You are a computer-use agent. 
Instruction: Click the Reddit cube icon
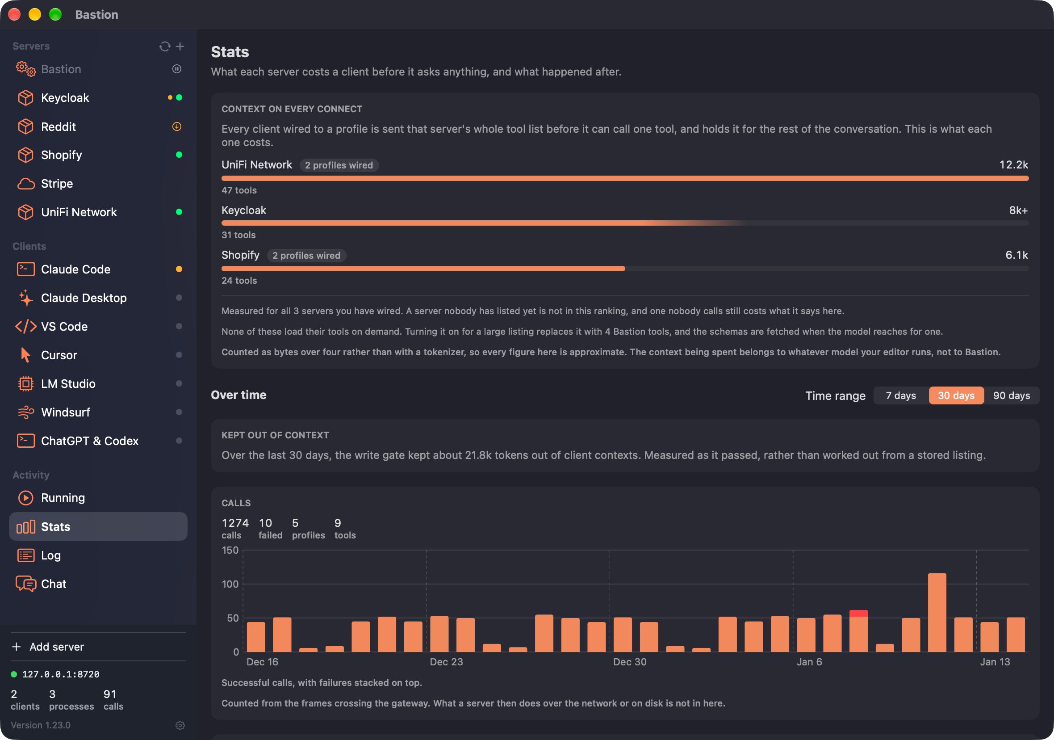tap(26, 126)
